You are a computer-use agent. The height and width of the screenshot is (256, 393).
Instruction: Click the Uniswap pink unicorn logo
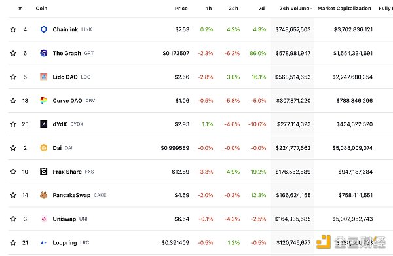[44, 219]
